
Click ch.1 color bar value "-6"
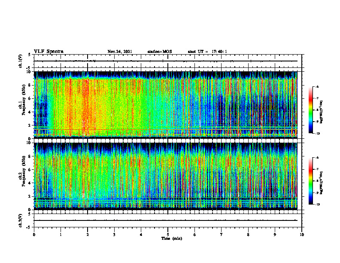[317, 86]
